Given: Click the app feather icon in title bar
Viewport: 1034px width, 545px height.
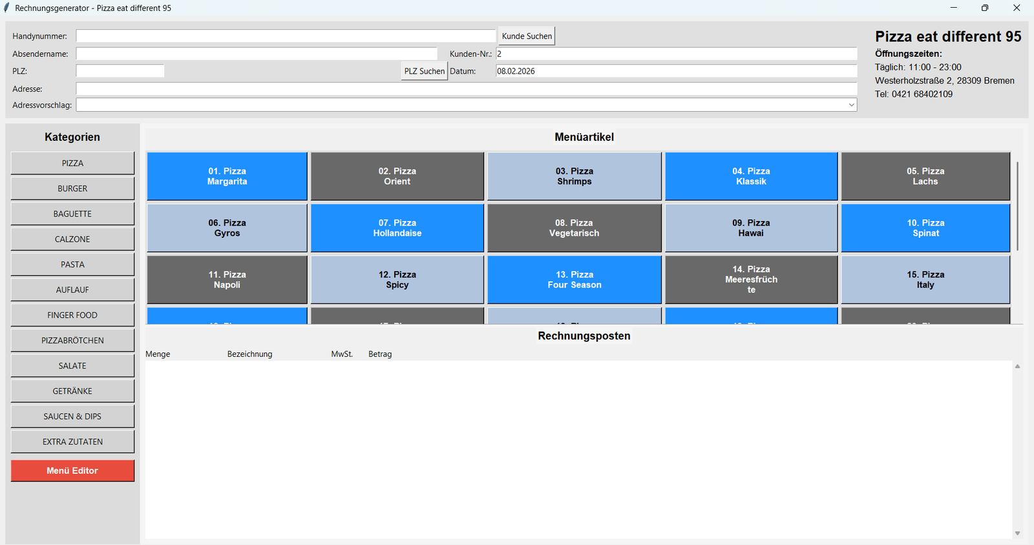Looking at the screenshot, I should [6, 8].
